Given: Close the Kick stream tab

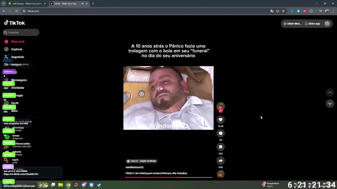Looking at the screenshot, I should click(45, 4).
